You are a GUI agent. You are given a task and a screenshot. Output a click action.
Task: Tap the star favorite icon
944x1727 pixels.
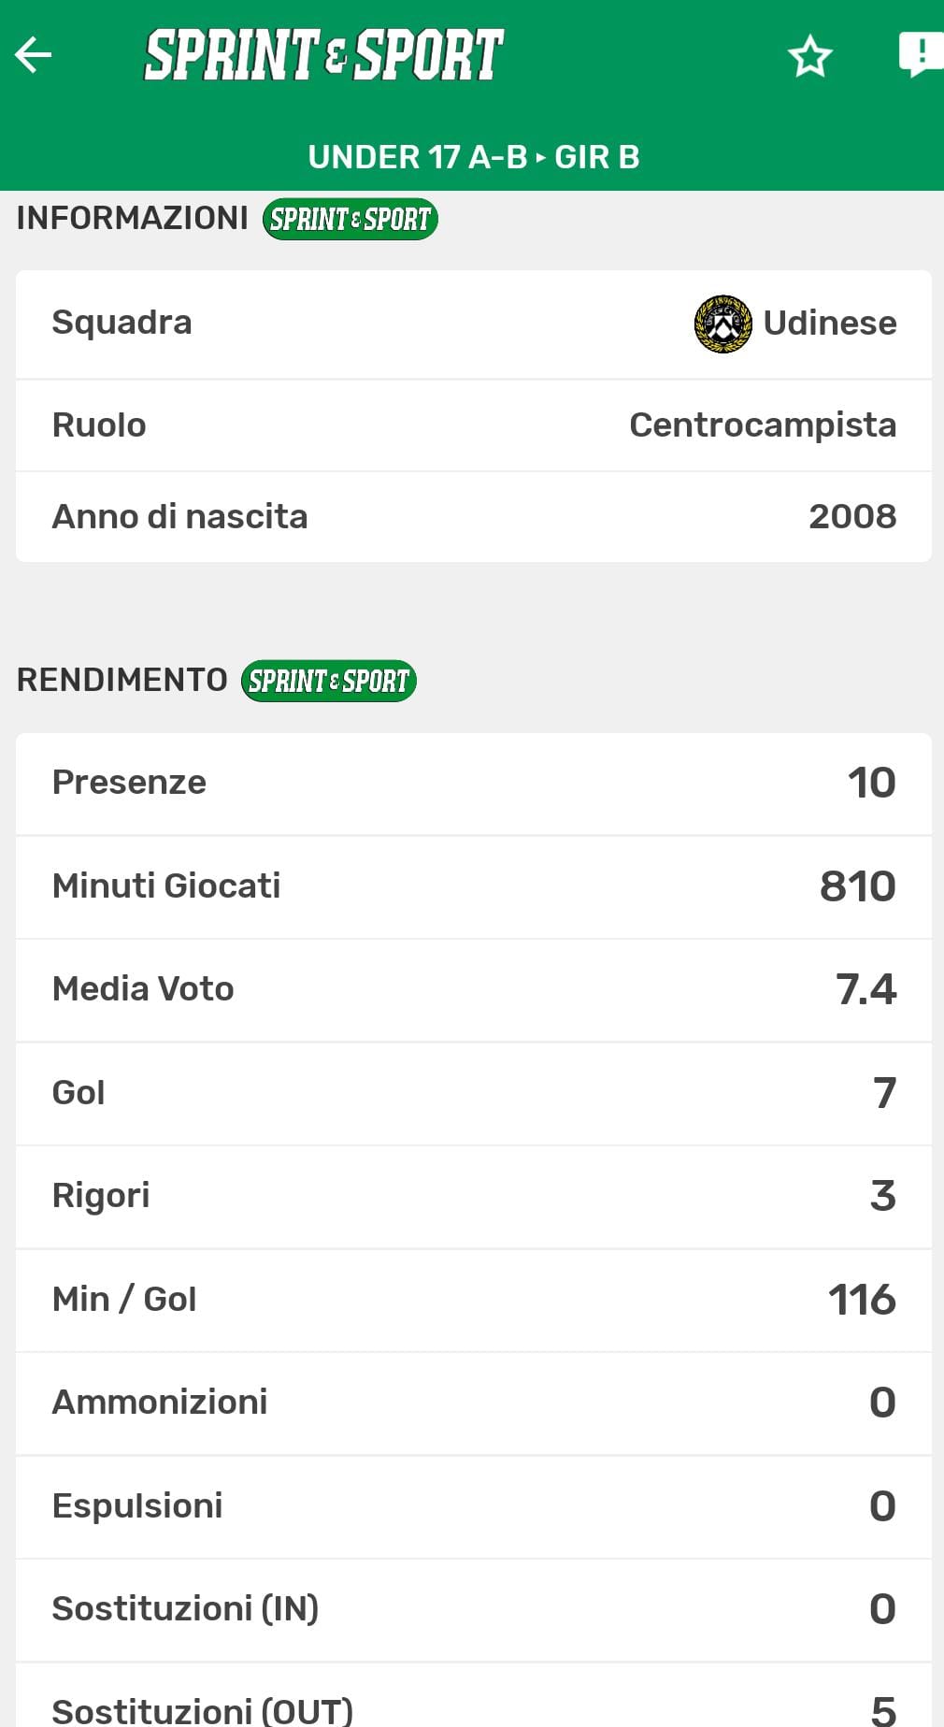[x=809, y=56]
